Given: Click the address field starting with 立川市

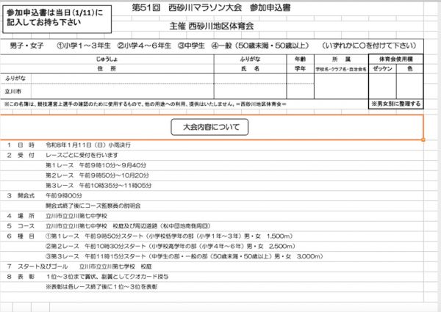Looking at the screenshot, I should tap(110, 92).
